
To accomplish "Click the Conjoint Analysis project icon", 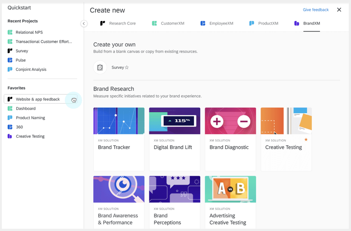I will coord(10,69).
